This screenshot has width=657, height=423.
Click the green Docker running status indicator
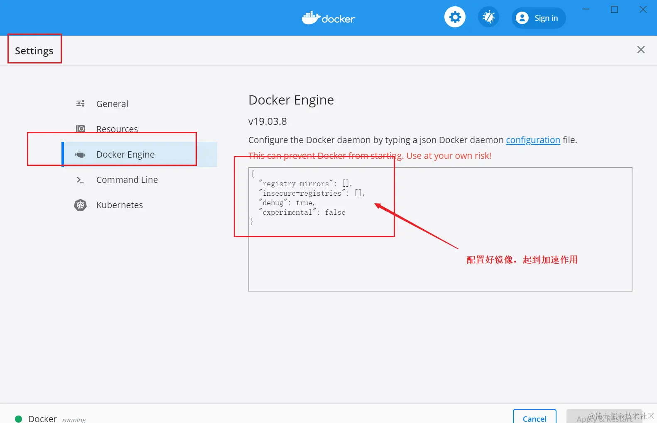pyautogui.click(x=18, y=419)
